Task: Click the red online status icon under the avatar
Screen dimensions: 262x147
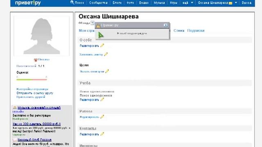Action: click(36, 60)
